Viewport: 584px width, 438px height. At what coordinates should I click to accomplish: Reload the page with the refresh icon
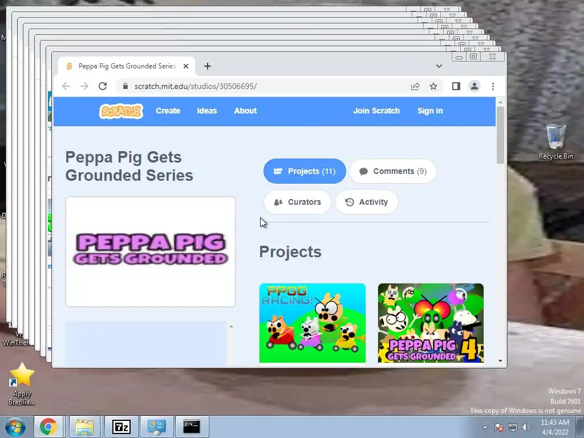(103, 87)
